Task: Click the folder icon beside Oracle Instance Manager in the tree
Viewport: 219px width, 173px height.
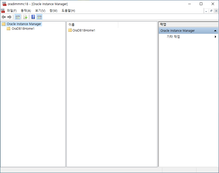Action: [4, 24]
